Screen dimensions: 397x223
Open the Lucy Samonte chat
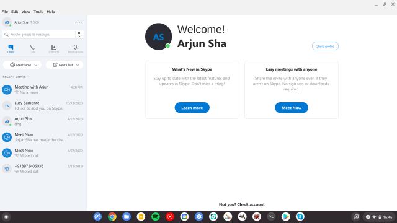tap(43, 105)
